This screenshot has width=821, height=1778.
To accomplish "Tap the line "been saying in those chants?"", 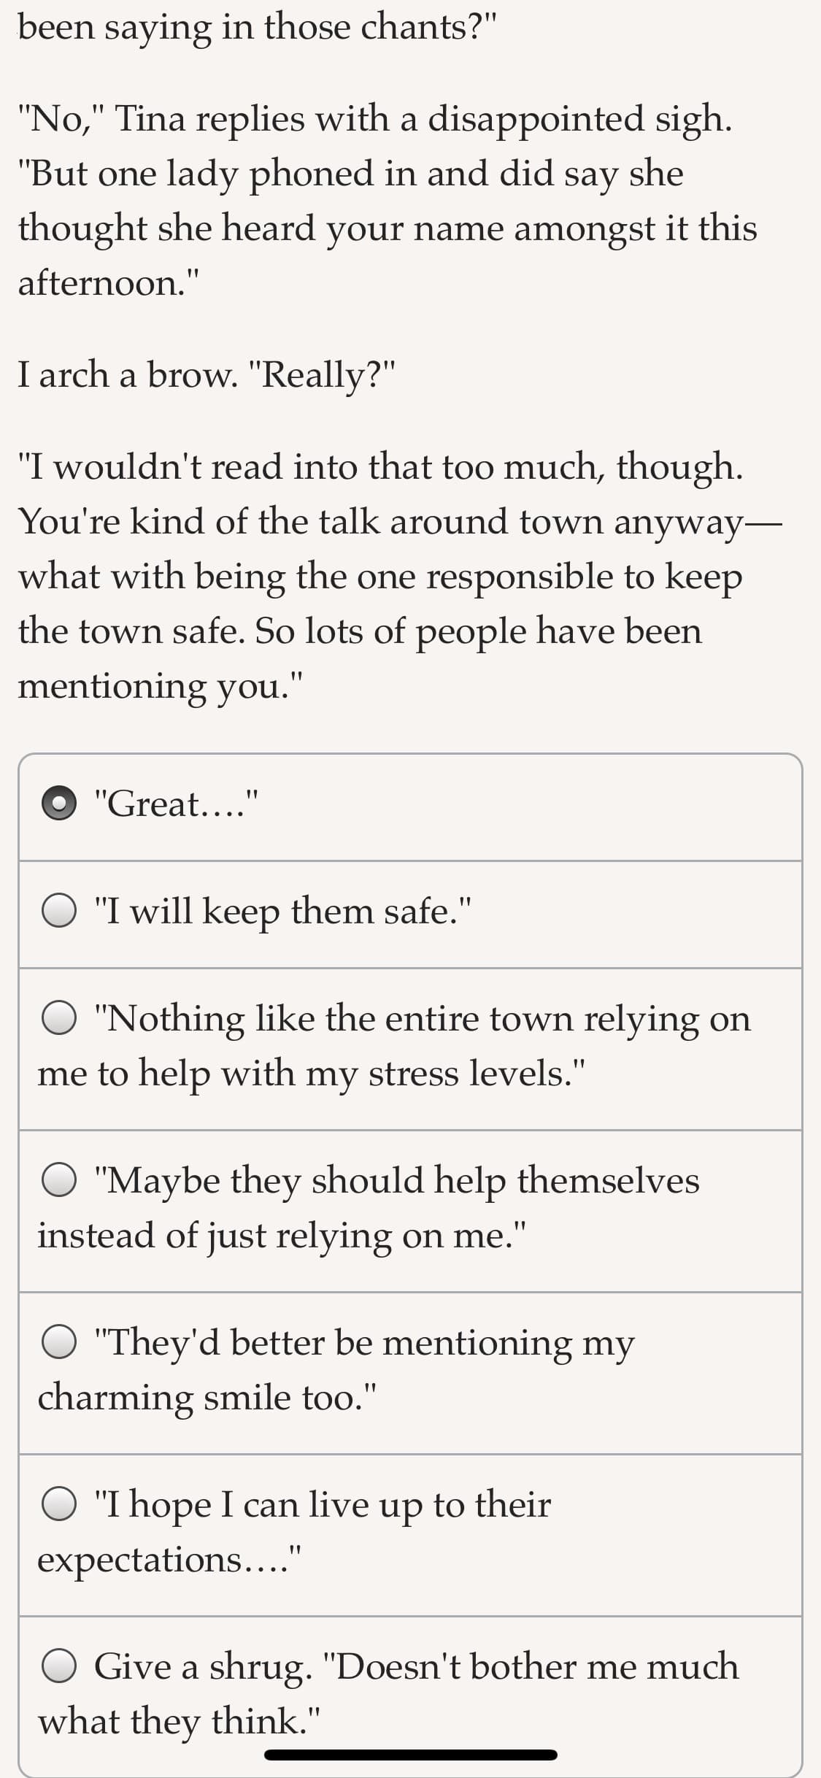I will (258, 28).
